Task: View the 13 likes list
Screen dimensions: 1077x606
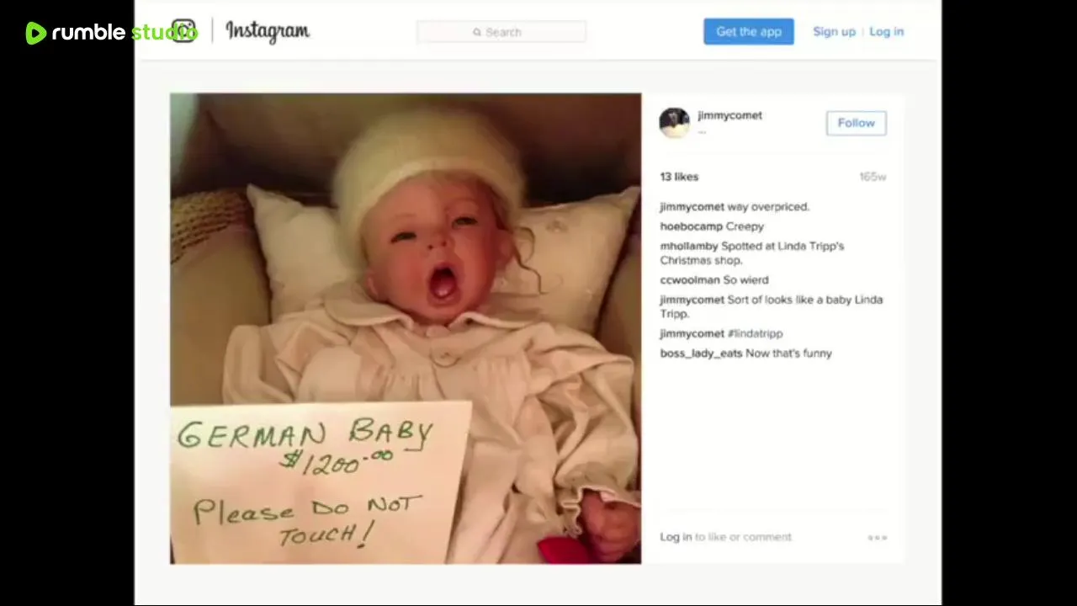Action: pyautogui.click(x=679, y=177)
